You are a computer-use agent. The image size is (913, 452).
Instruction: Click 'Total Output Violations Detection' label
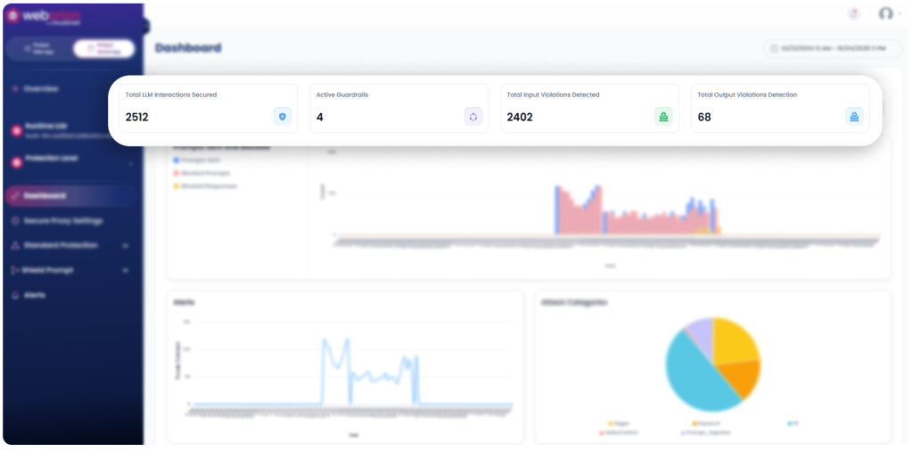(x=747, y=95)
